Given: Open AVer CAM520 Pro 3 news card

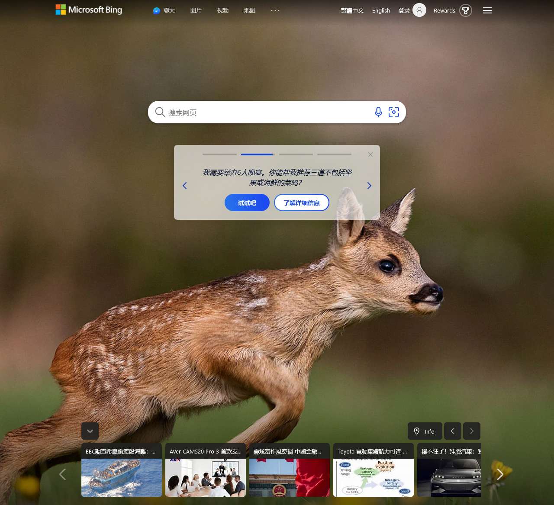Looking at the screenshot, I should tap(206, 470).
